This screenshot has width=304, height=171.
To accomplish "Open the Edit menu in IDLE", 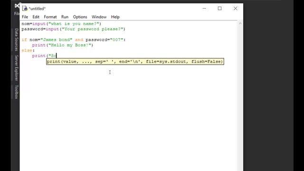I will [x=36, y=17].
